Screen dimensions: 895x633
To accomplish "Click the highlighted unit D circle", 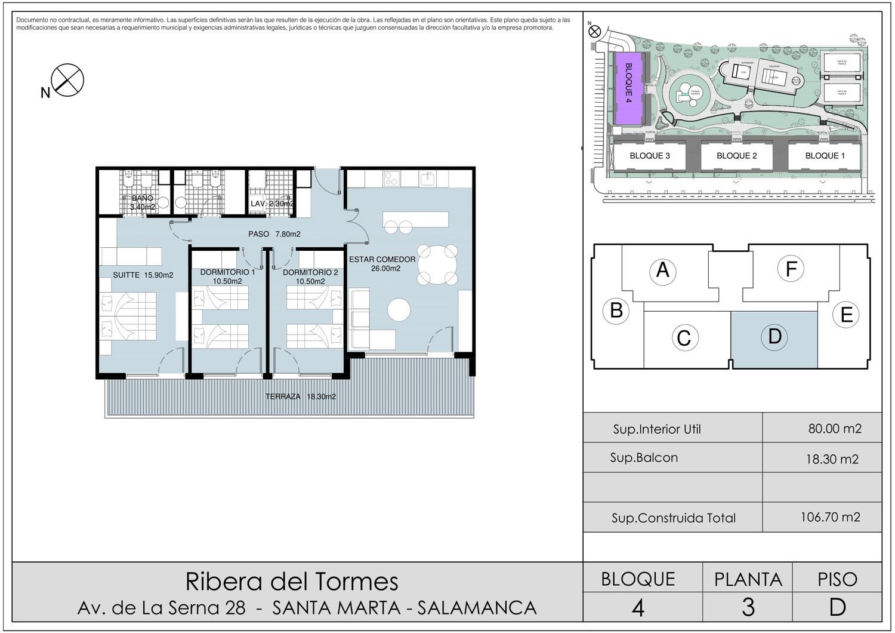I will [x=774, y=337].
